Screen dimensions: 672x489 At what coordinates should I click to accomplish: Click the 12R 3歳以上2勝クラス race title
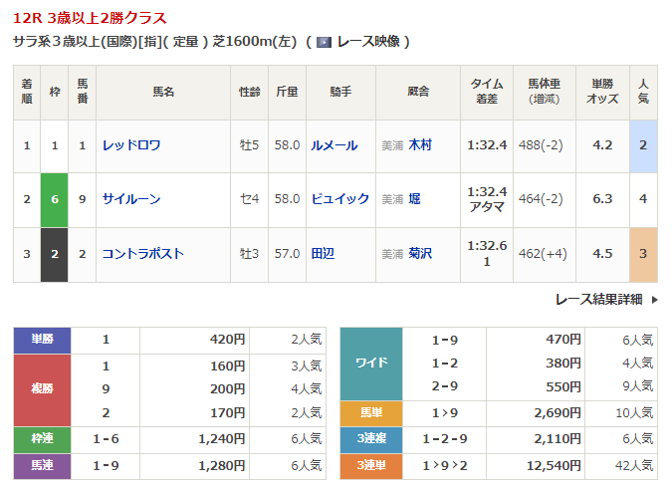[90, 18]
